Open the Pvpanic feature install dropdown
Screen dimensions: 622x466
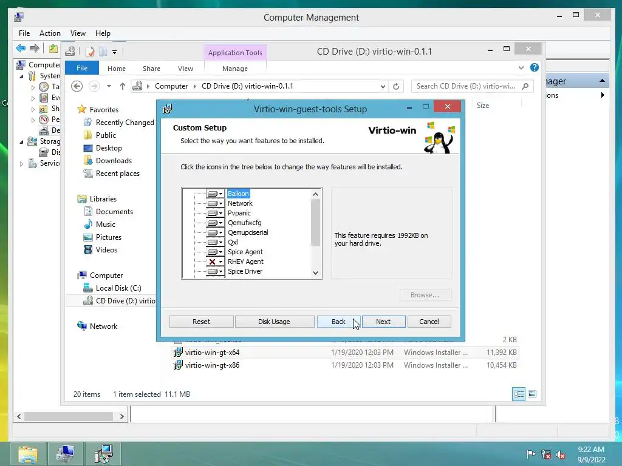coord(216,213)
